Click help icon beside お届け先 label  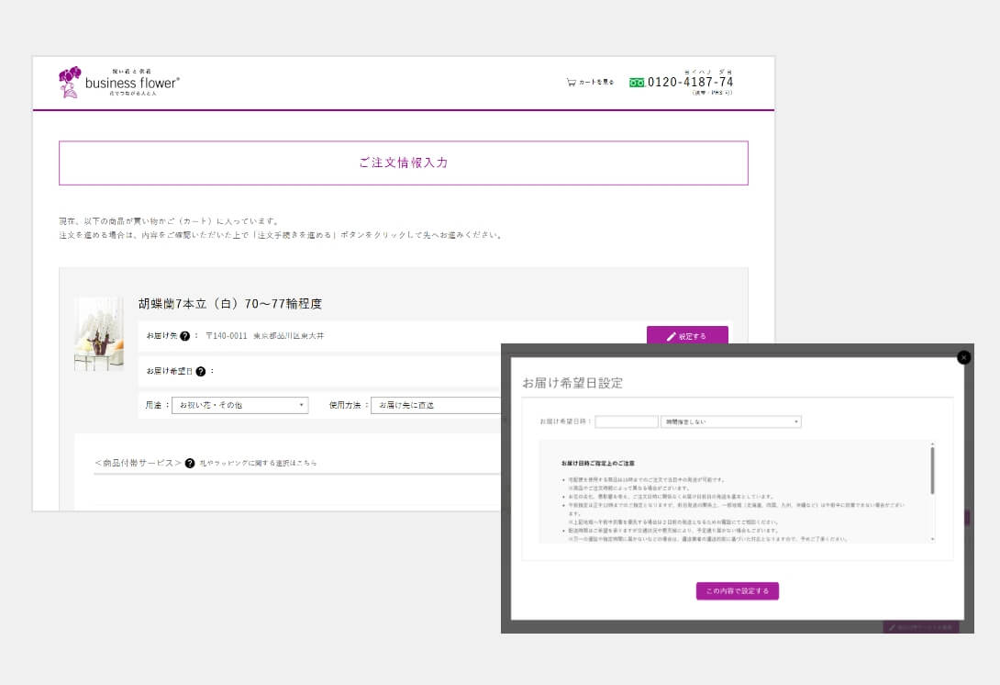point(184,336)
